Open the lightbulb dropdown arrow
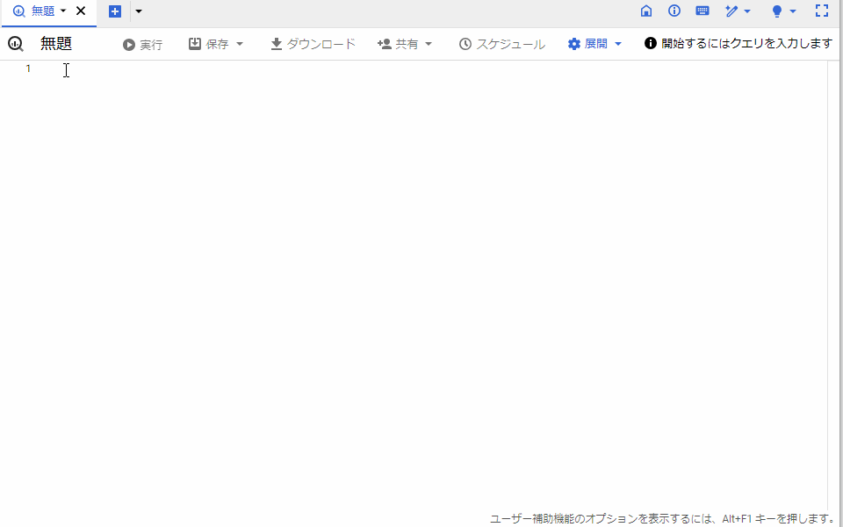The image size is (843, 527). (x=791, y=11)
